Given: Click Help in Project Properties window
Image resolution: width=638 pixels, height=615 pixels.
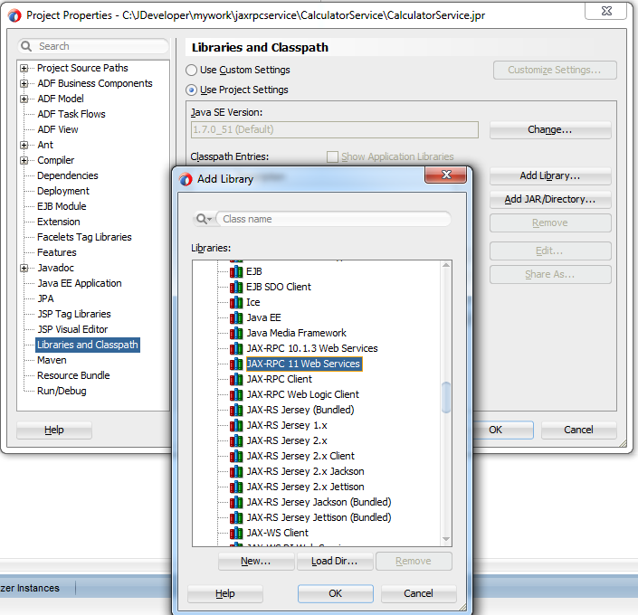Looking at the screenshot, I should coord(54,430).
